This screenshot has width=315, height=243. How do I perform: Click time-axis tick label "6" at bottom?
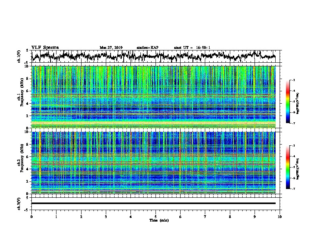tap(180, 217)
